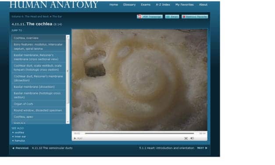Open see-also link inner ear

pos(20,136)
